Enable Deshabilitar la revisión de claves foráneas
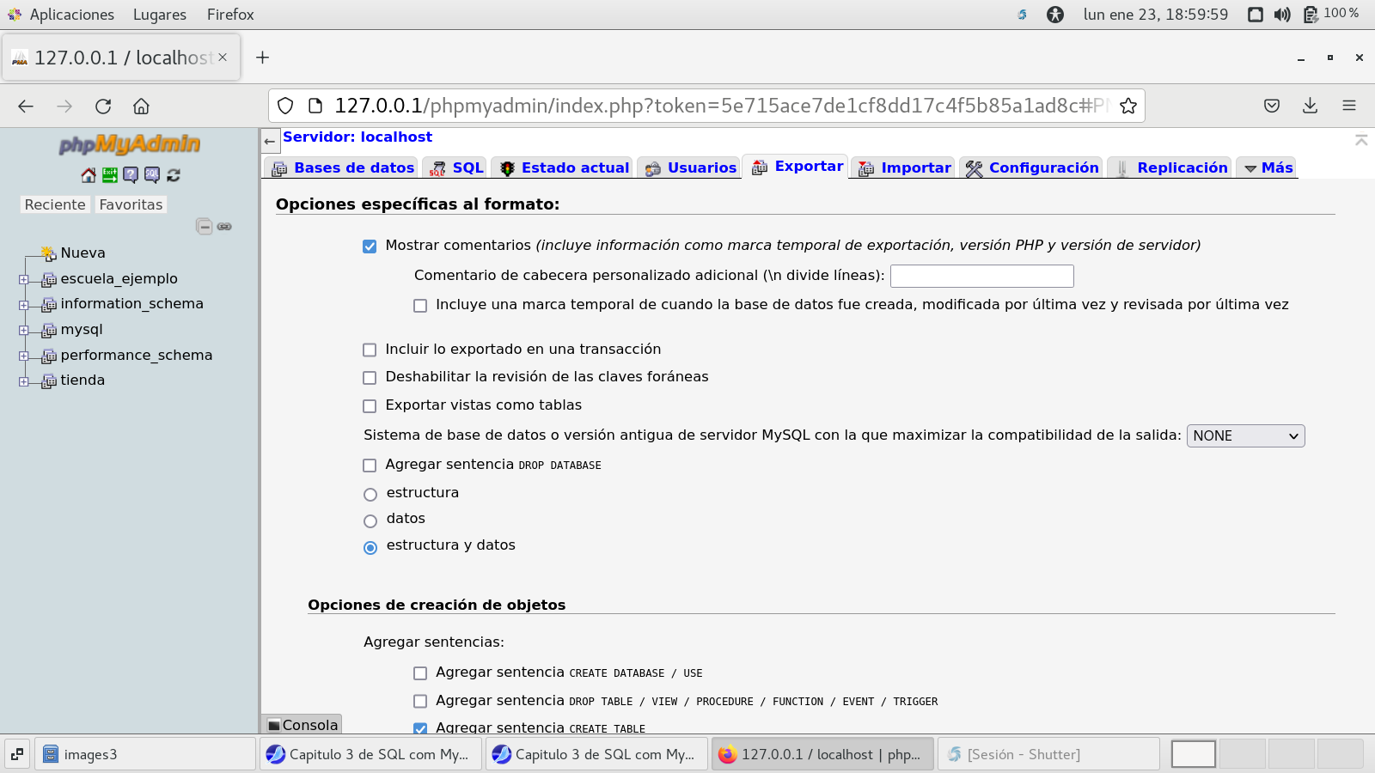This screenshot has height=773, width=1375. pyautogui.click(x=370, y=378)
